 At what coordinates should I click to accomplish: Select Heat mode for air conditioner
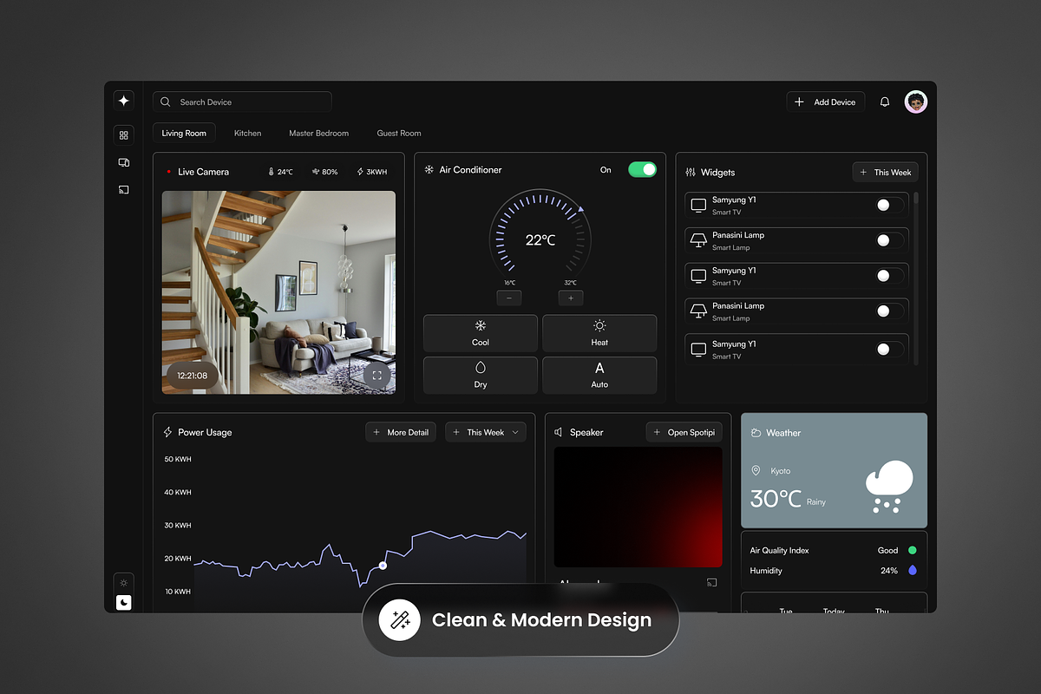click(x=599, y=333)
